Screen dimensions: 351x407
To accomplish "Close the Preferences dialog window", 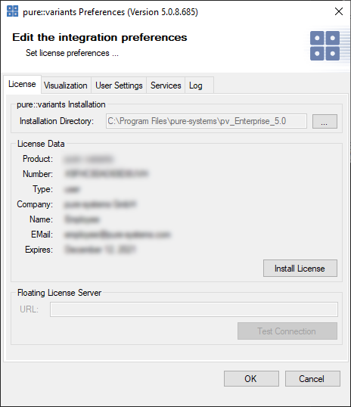I will (339, 11).
